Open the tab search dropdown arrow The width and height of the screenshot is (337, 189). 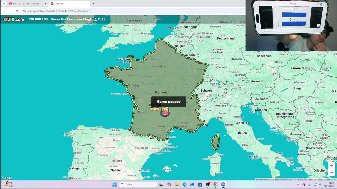[x=4, y=3]
